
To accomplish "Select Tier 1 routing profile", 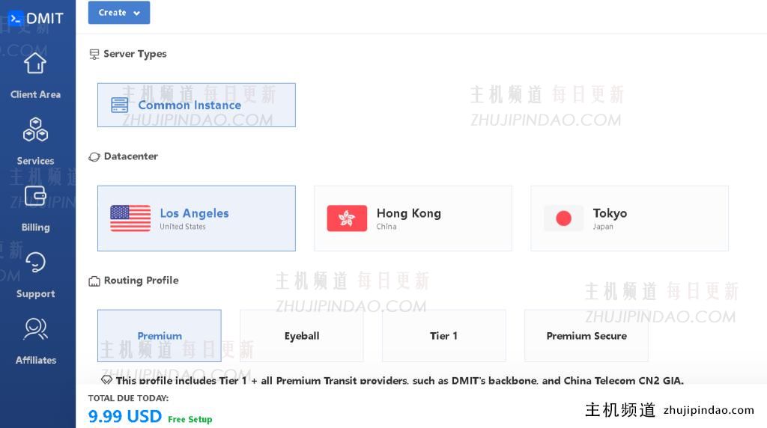I will (443, 336).
